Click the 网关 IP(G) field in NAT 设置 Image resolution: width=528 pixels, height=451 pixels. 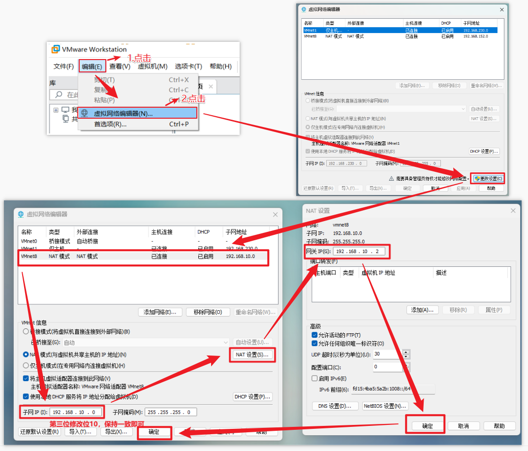point(359,251)
